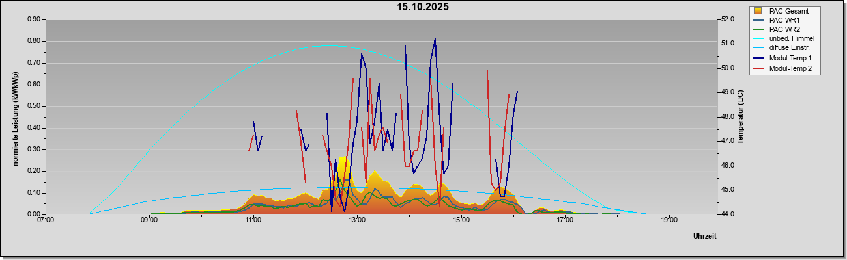Click the 13:00 time axis label
The image size is (847, 260).
coord(357,220)
